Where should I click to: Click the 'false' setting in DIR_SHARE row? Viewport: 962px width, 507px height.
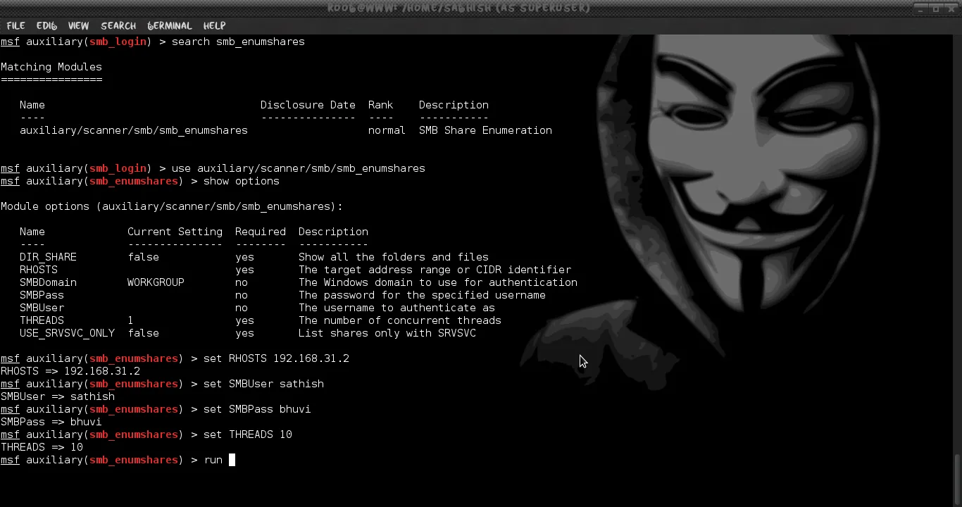[143, 257]
